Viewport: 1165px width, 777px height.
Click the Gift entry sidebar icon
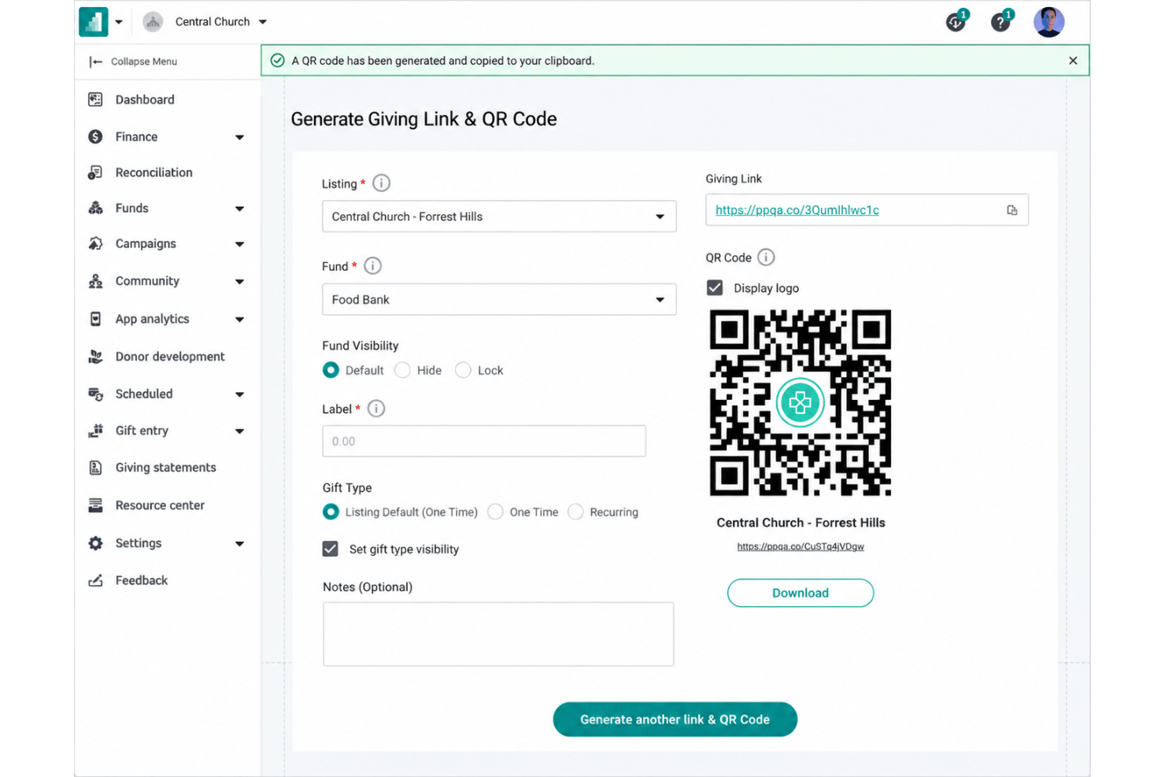coord(95,431)
